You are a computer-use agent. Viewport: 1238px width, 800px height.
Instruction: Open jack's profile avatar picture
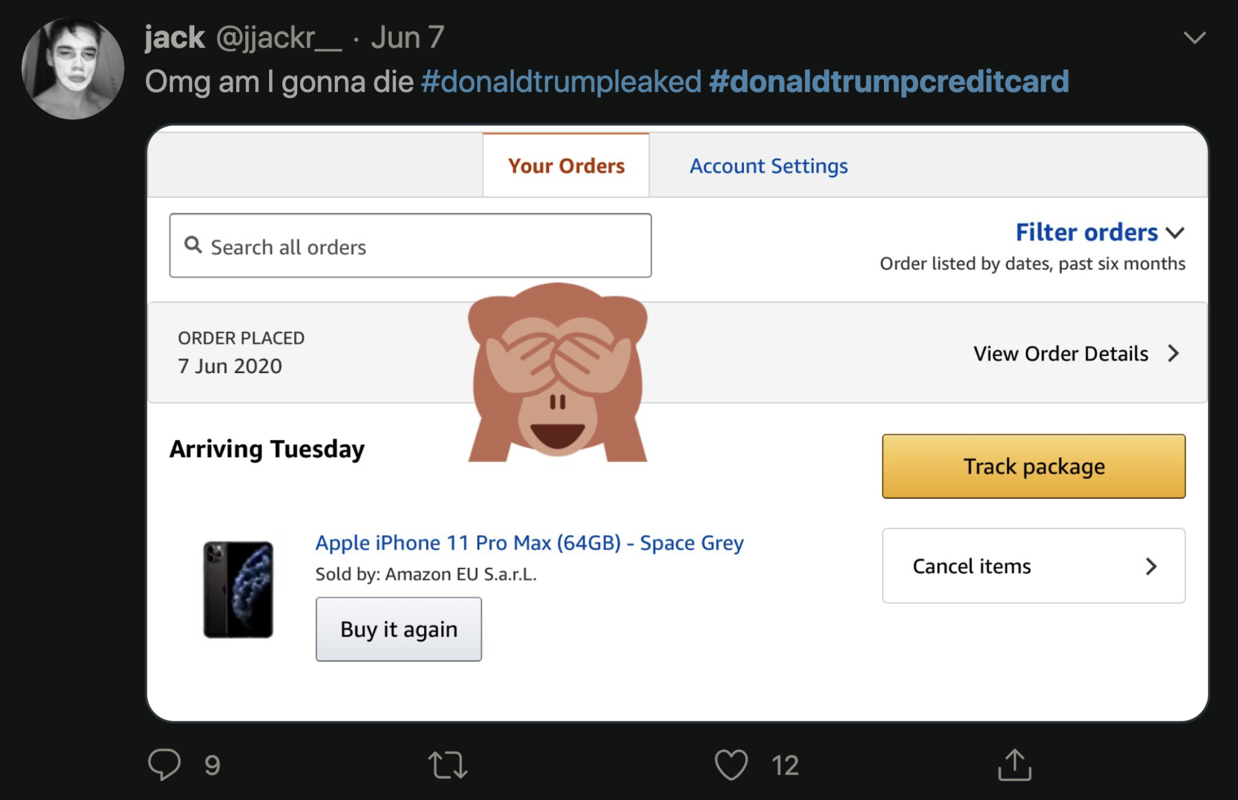[x=73, y=69]
